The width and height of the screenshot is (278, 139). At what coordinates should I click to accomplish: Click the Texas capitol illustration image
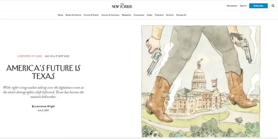pos(201,81)
